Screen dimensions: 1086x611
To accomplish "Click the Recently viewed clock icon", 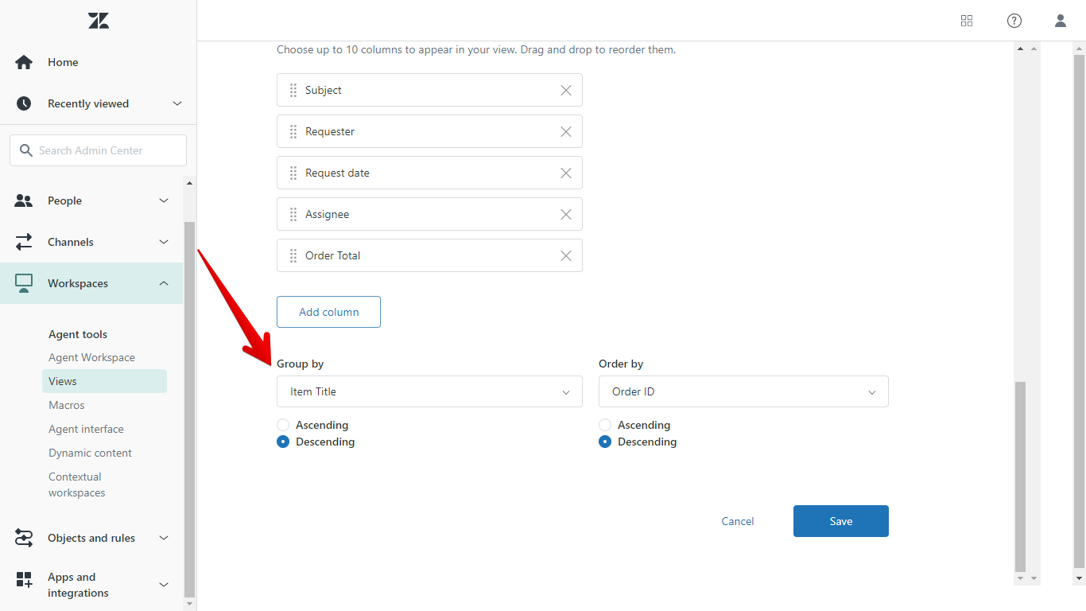I will tap(24, 103).
